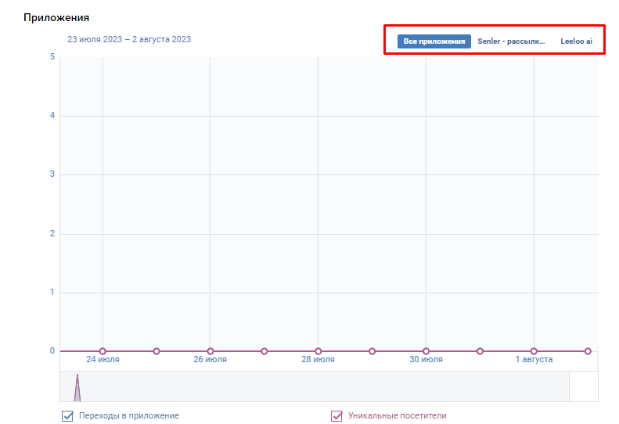This screenshot has width=619, height=424.
Task: Click the date range 23 июля 2023 – 2 августа 2023
Action: [129, 39]
